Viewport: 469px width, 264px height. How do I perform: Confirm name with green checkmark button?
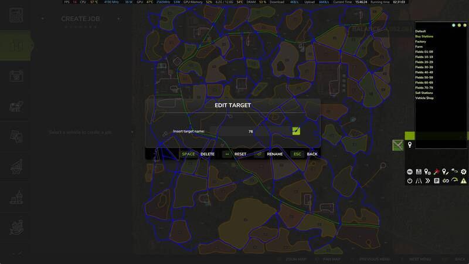point(296,131)
